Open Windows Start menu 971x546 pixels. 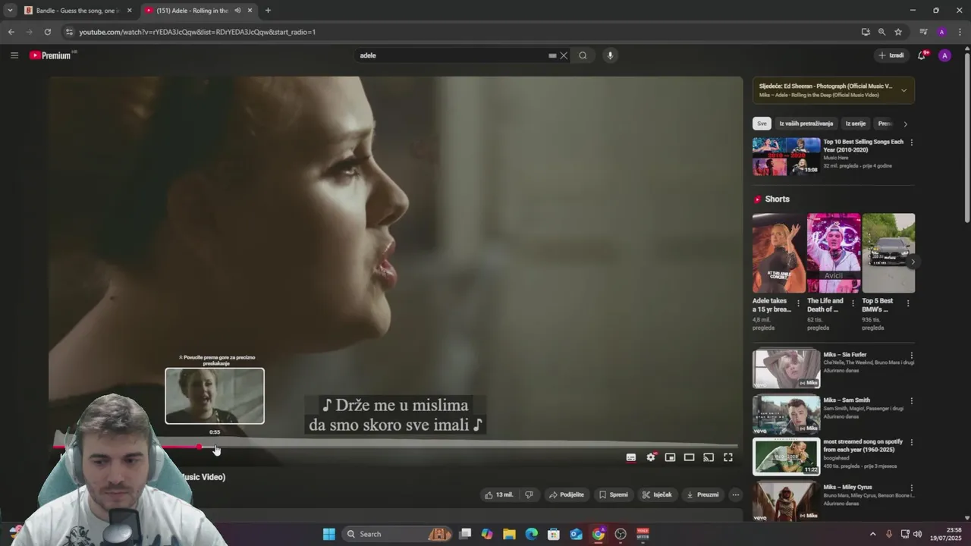[x=328, y=534]
